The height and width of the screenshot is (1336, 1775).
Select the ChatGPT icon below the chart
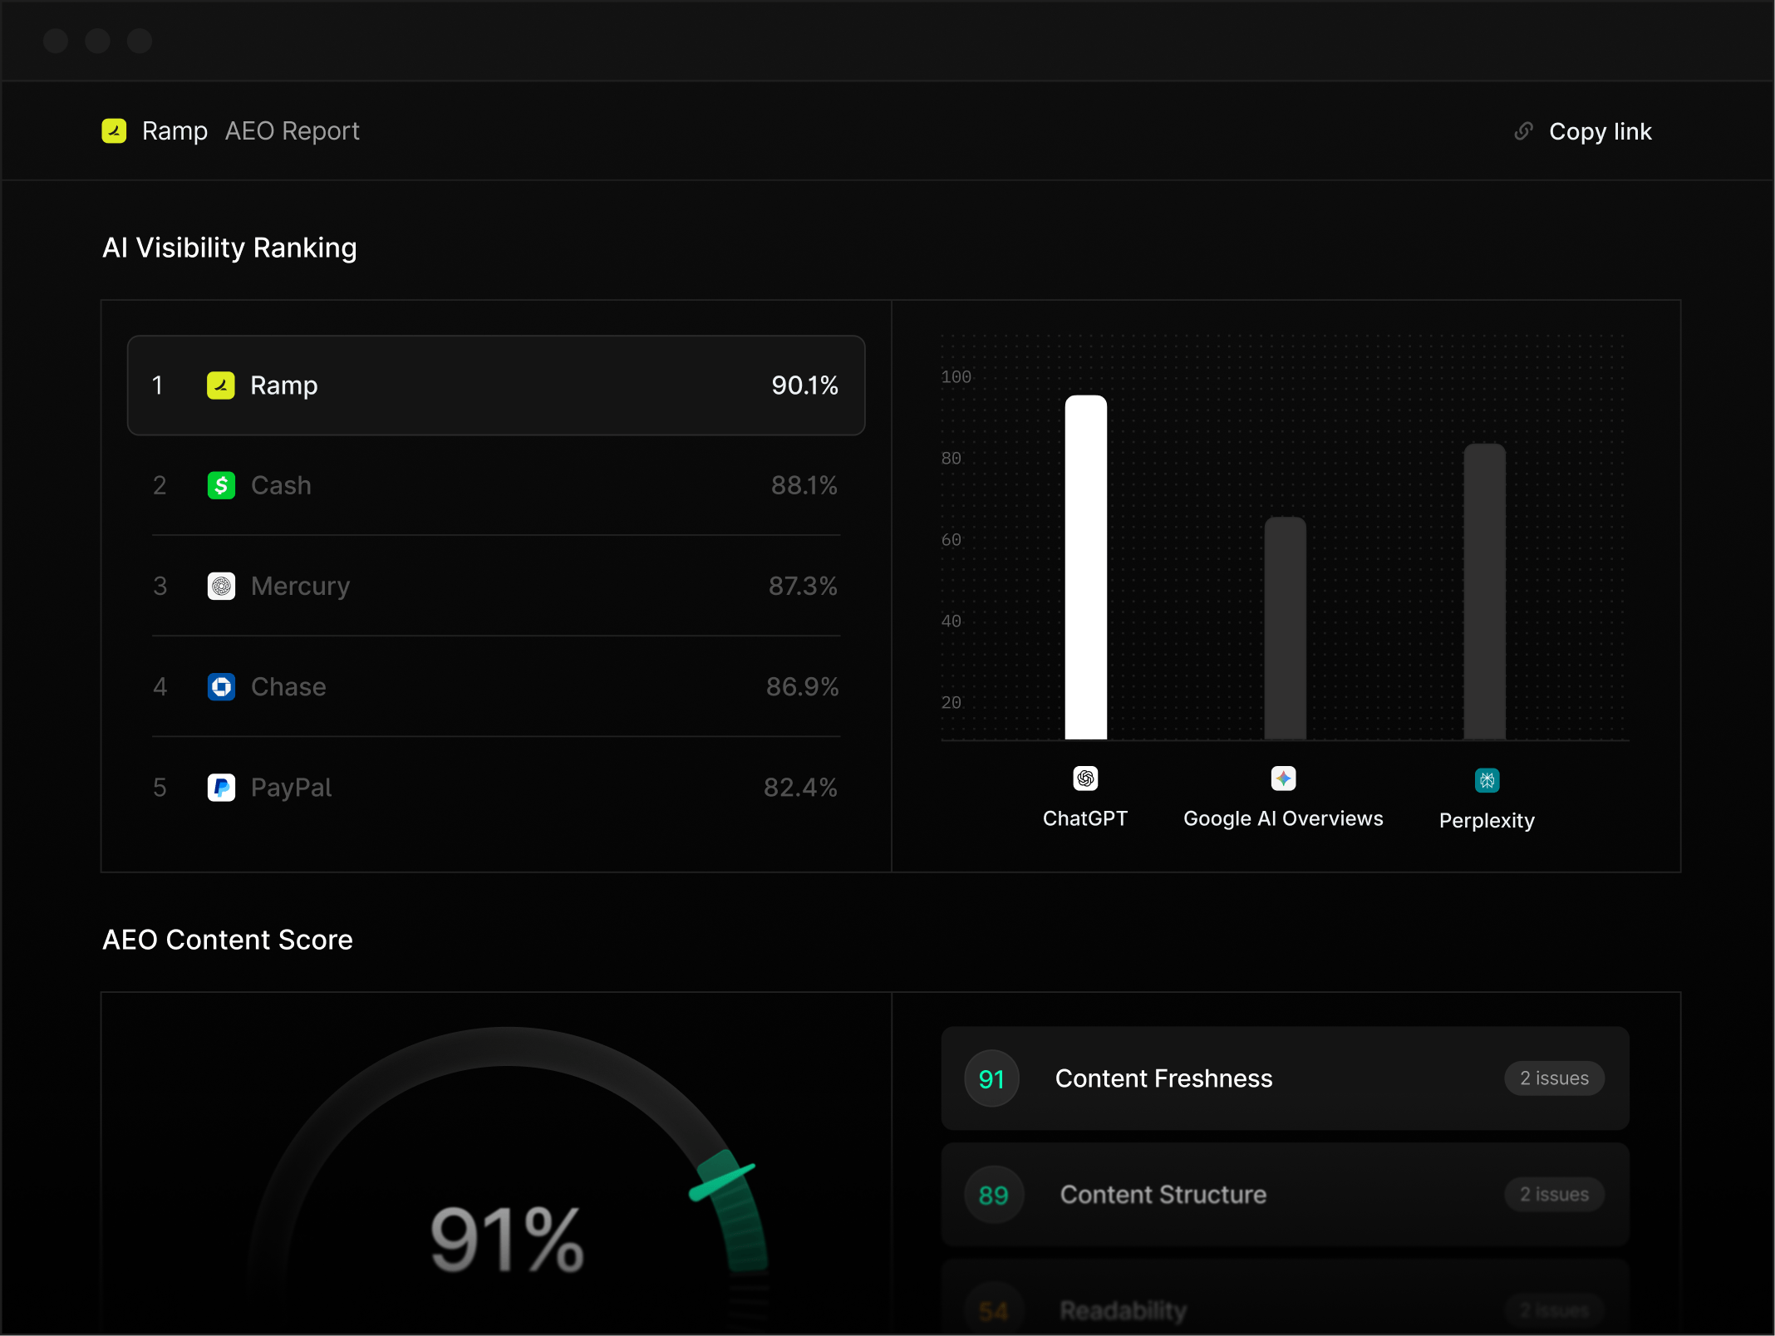tap(1085, 779)
